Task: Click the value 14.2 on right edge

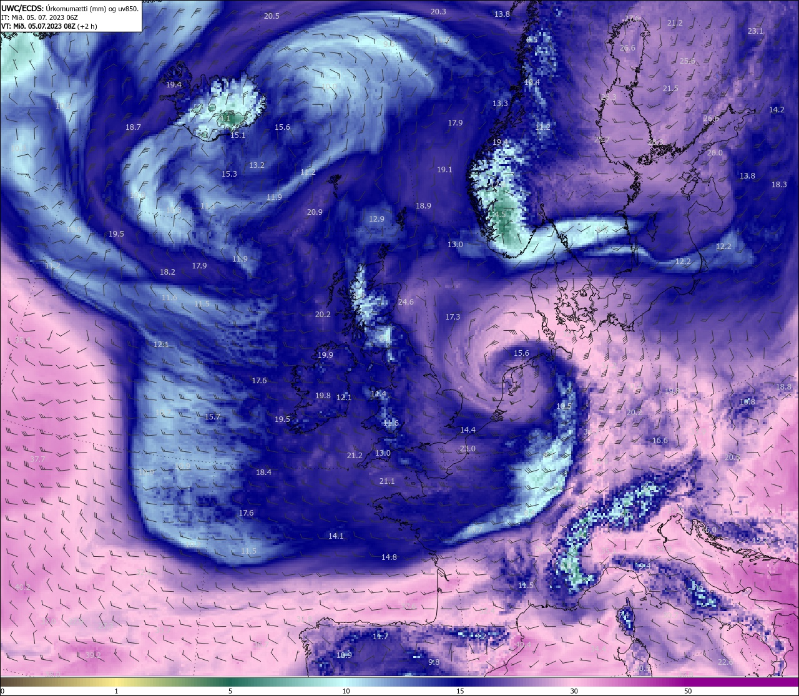Action: tap(777, 110)
